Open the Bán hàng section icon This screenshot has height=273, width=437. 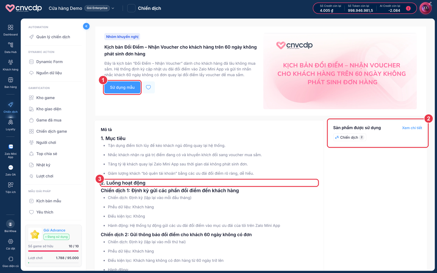(x=10, y=82)
